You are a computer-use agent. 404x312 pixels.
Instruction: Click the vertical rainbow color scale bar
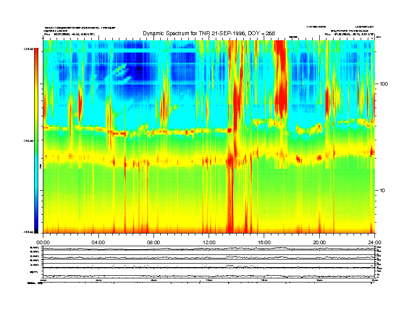(36, 141)
